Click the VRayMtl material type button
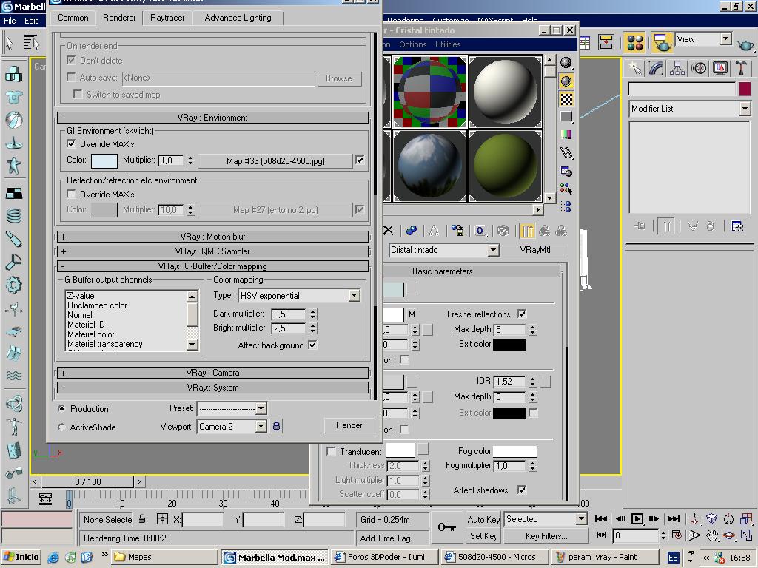The width and height of the screenshot is (758, 568). [535, 250]
